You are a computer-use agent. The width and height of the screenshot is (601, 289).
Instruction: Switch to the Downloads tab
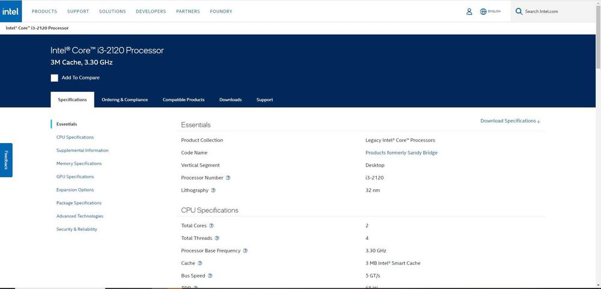[x=230, y=100]
